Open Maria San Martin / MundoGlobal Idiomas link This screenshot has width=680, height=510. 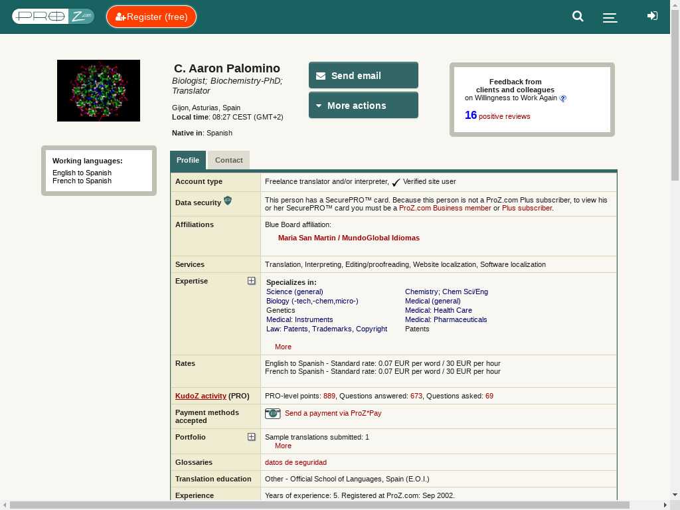349,238
